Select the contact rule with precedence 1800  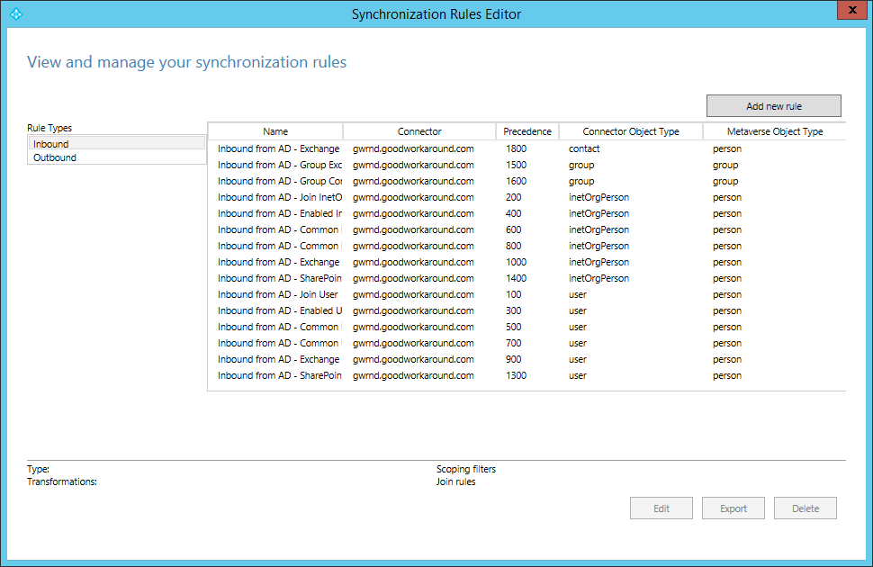(279, 148)
